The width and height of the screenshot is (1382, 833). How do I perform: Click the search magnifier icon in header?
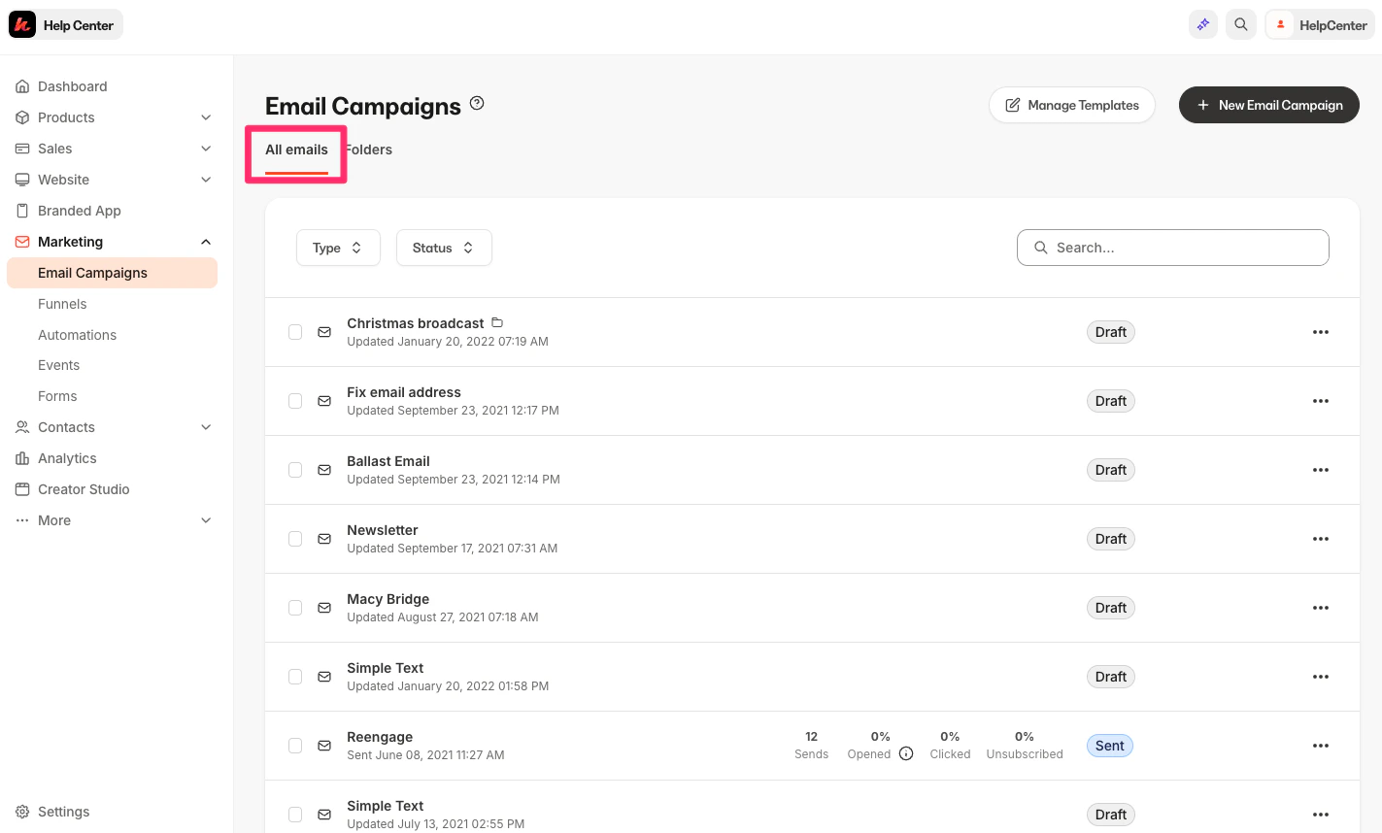click(x=1241, y=25)
